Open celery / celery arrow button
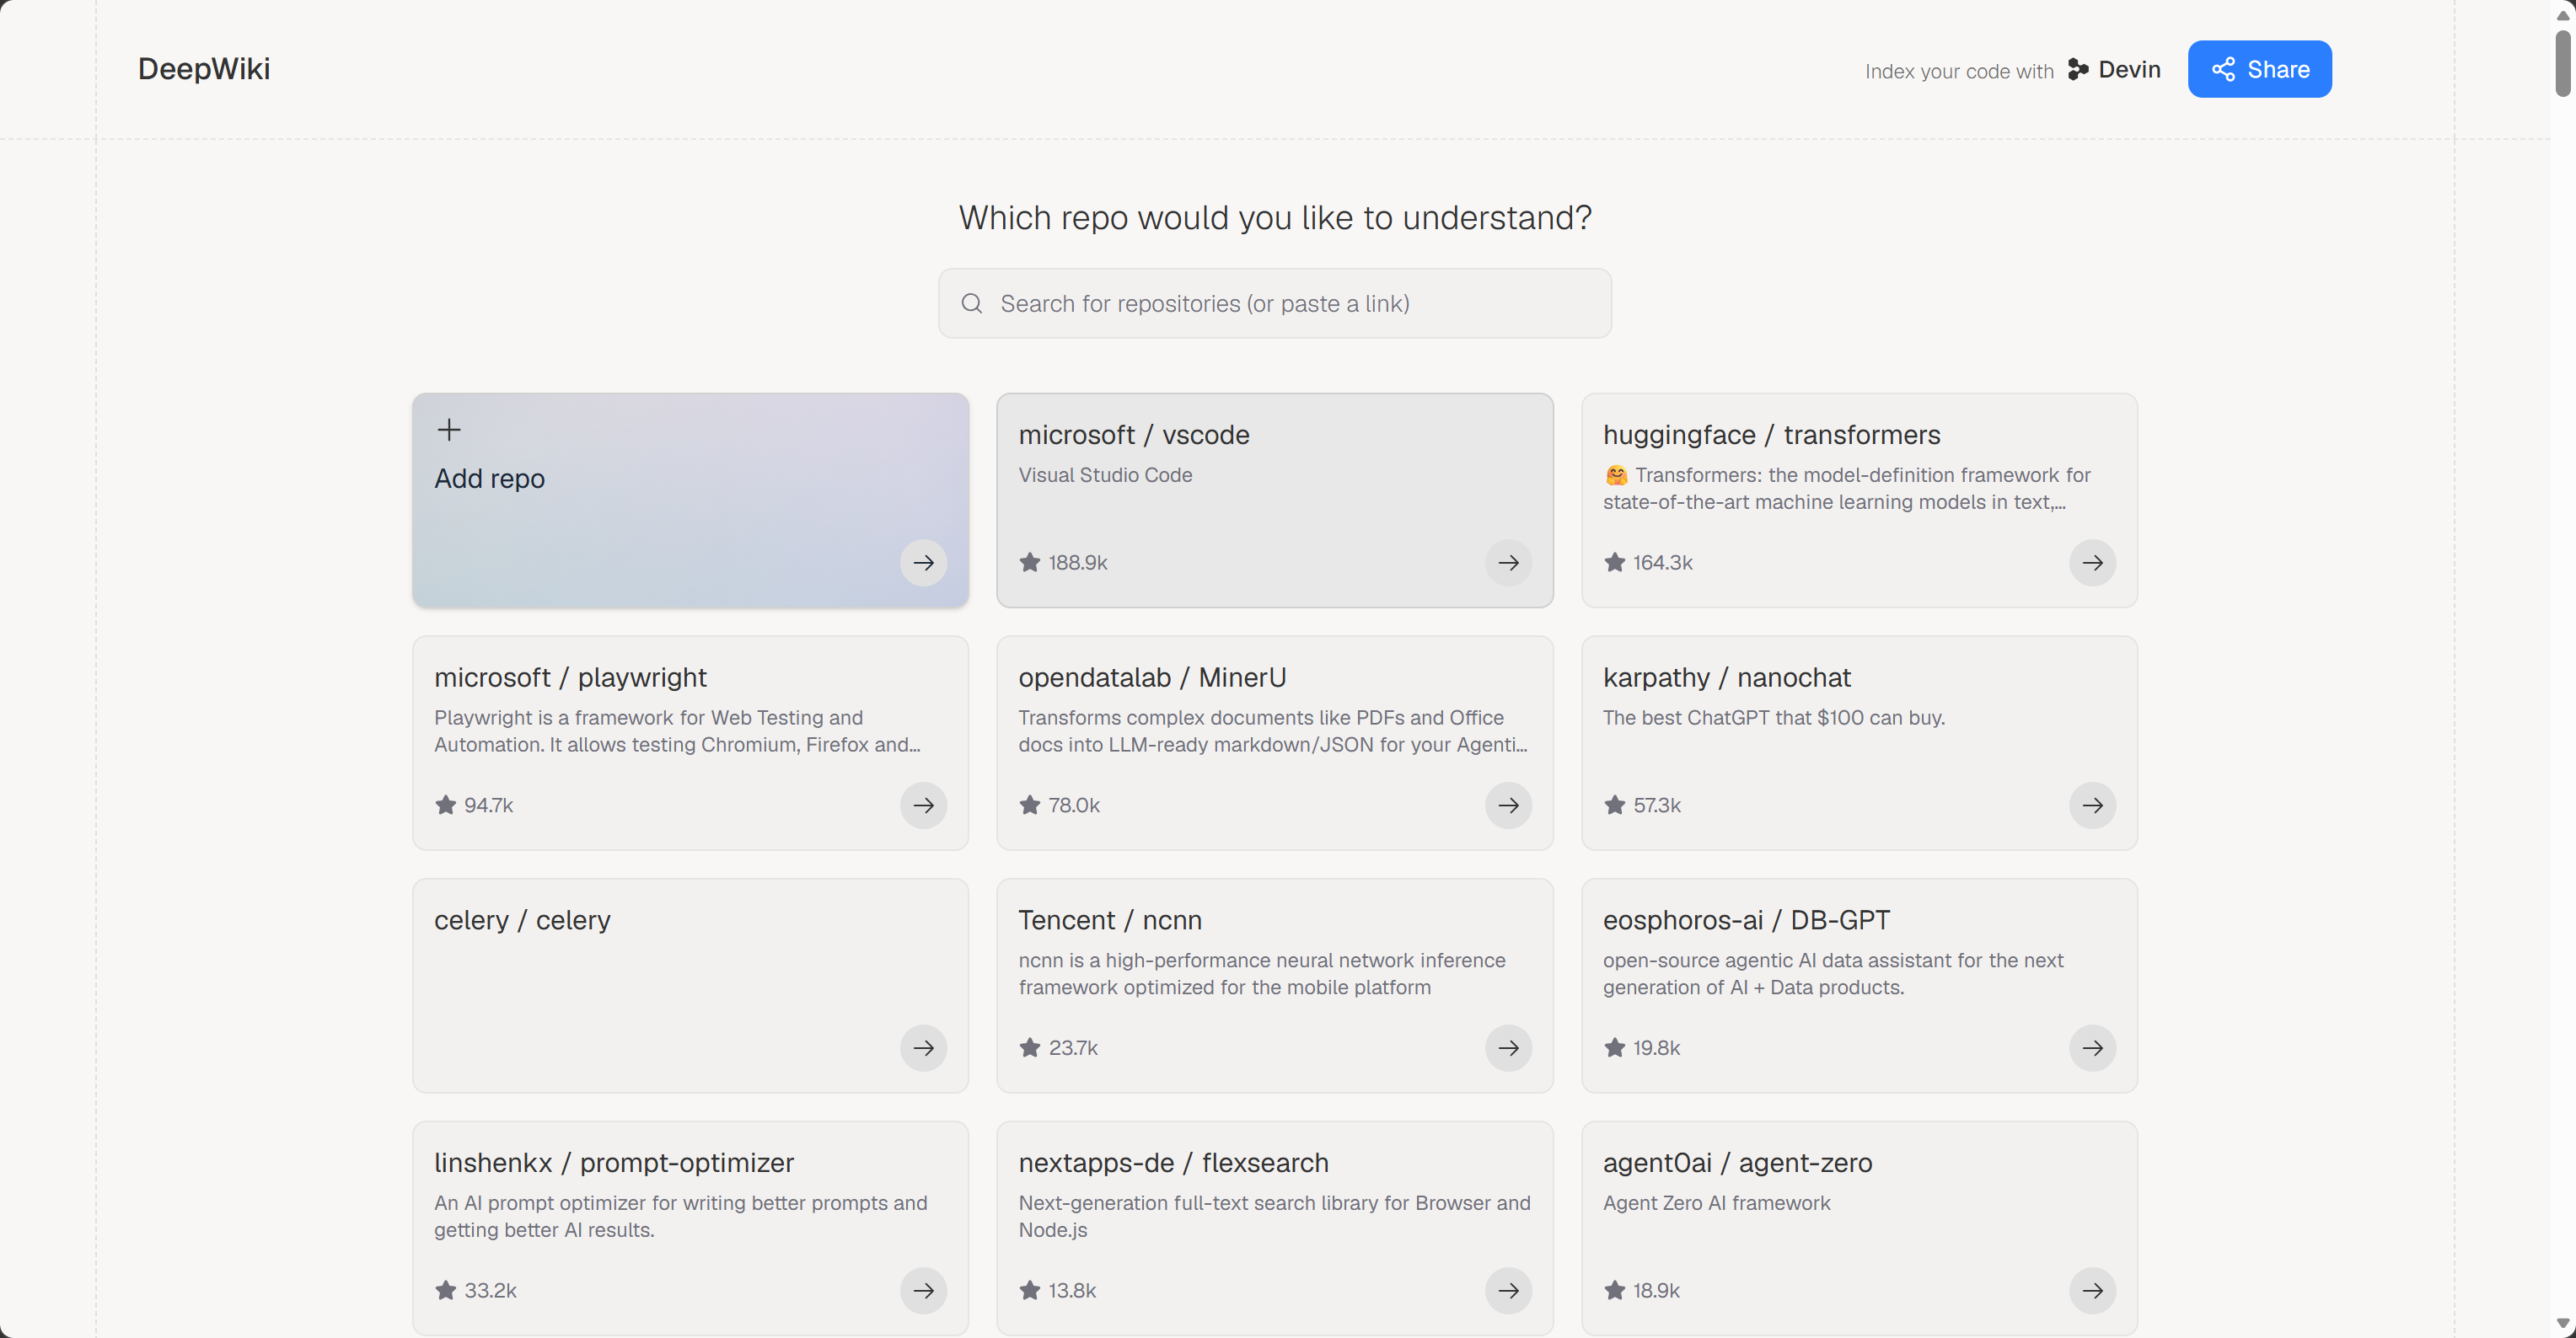The width and height of the screenshot is (2576, 1338). click(x=923, y=1048)
